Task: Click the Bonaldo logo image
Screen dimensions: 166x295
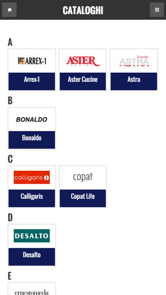Action: 32,120
